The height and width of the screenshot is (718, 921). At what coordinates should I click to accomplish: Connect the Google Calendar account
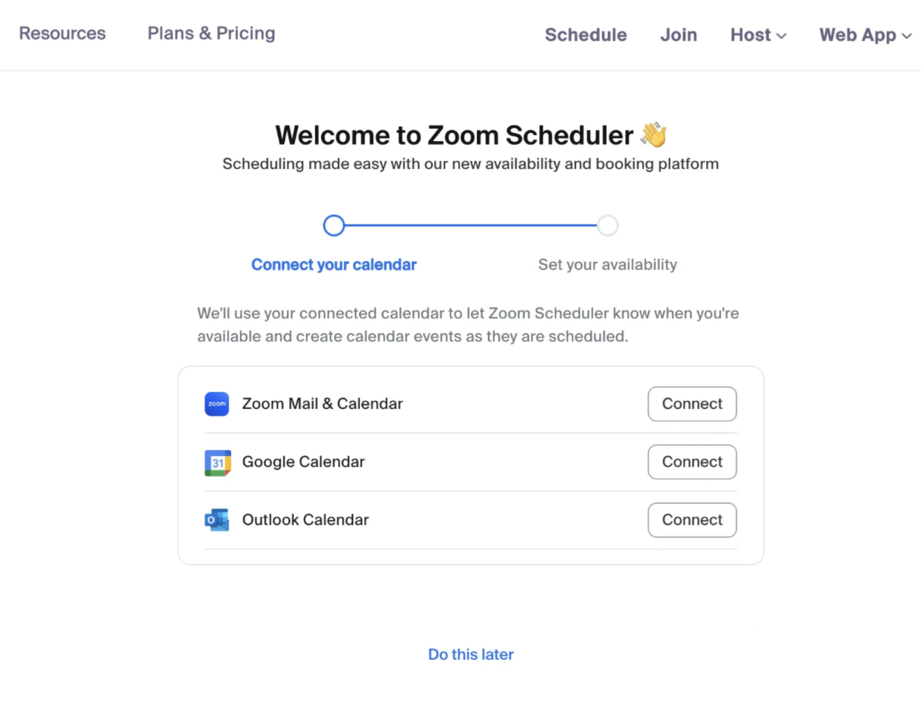pos(691,462)
